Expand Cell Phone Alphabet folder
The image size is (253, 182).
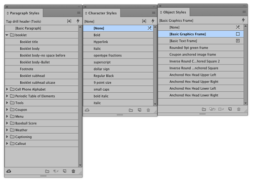(x=7, y=89)
